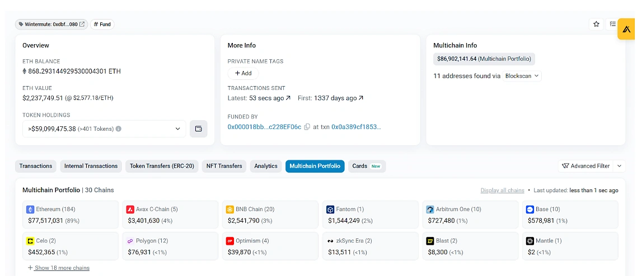Click the zkSync Era logo
The width and height of the screenshot is (637, 276).
(x=330, y=241)
